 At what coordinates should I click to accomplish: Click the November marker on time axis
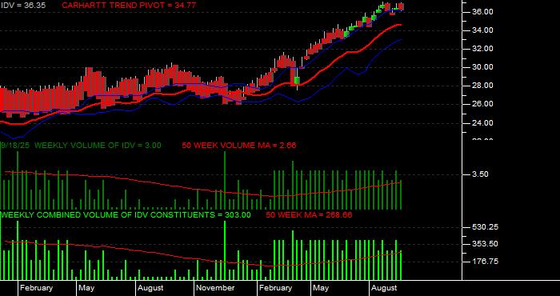tap(215, 288)
